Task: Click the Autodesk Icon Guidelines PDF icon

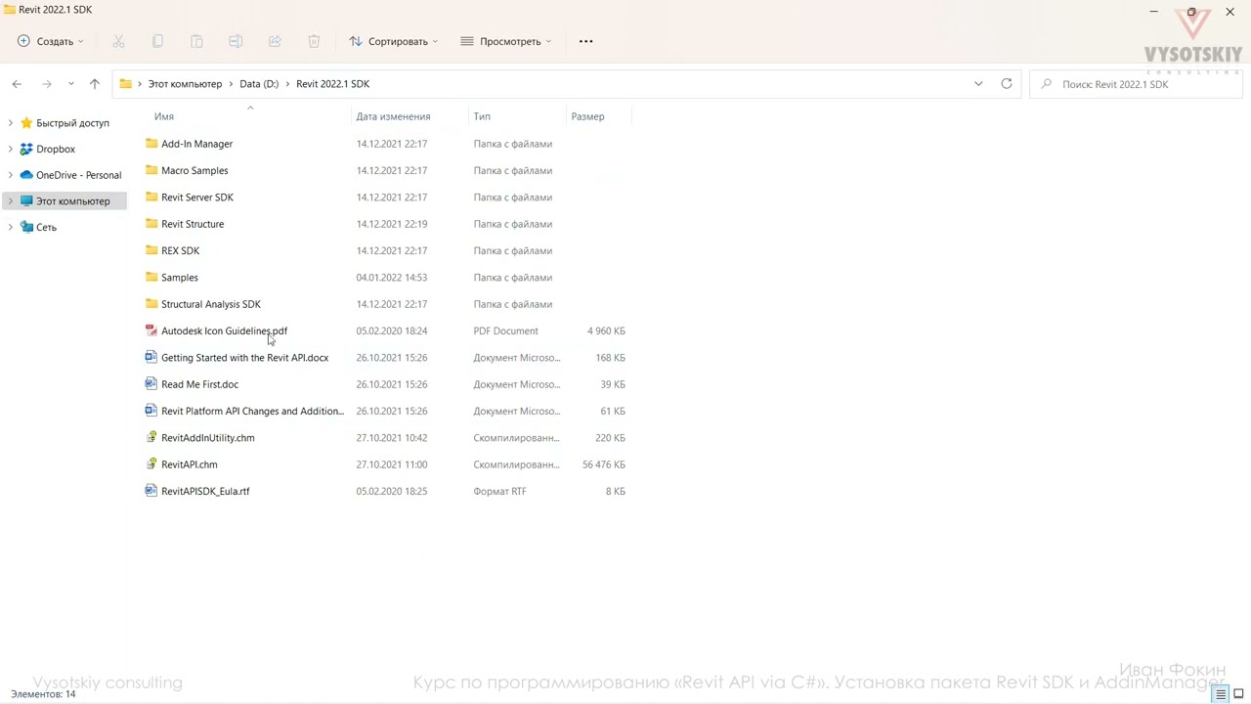Action: (x=151, y=330)
